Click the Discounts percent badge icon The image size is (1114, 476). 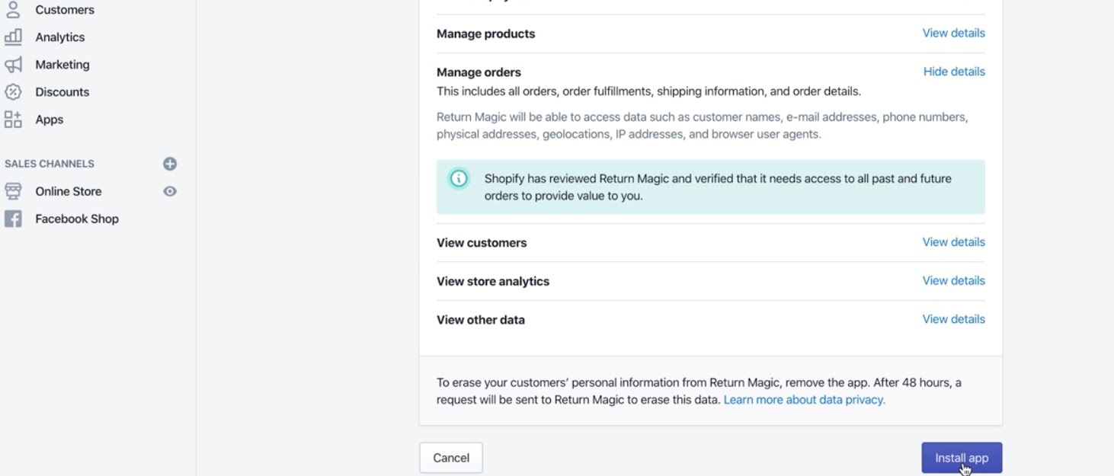point(13,92)
